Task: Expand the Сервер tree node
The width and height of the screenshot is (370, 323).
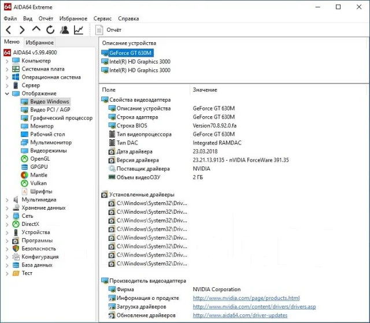Action: 7,86
